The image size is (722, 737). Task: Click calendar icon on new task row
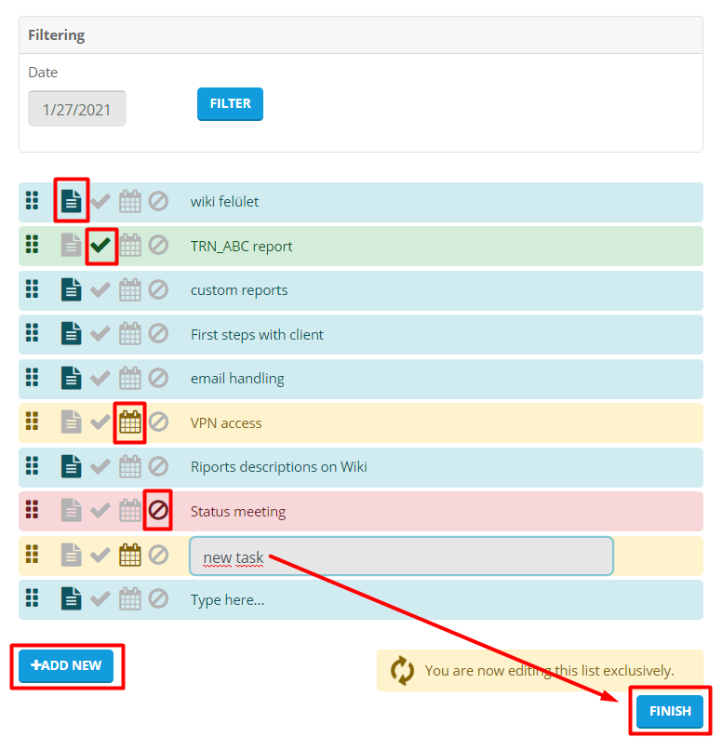click(130, 556)
